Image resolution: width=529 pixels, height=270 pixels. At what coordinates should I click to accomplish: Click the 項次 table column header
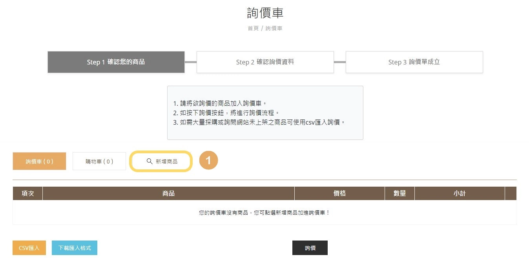[27, 193]
